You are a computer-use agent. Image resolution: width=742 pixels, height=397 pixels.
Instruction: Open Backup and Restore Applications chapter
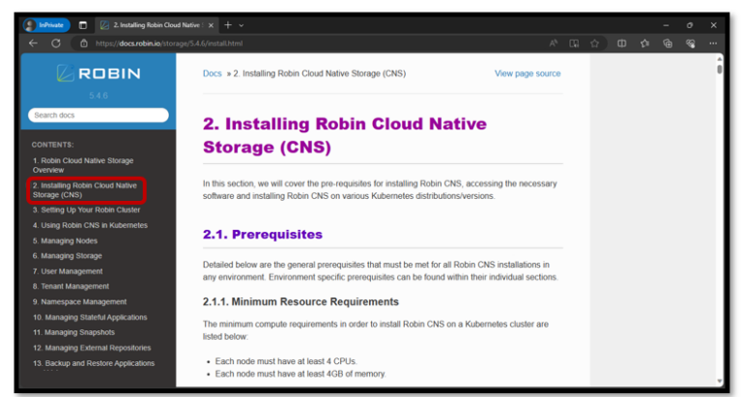(94, 363)
